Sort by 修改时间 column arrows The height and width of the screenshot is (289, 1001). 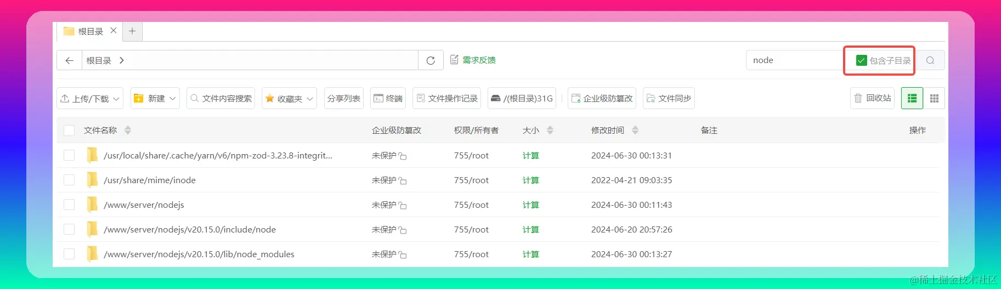coord(635,130)
